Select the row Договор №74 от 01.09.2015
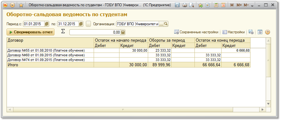Screen dimensions: 281x121 [x=50, y=59]
